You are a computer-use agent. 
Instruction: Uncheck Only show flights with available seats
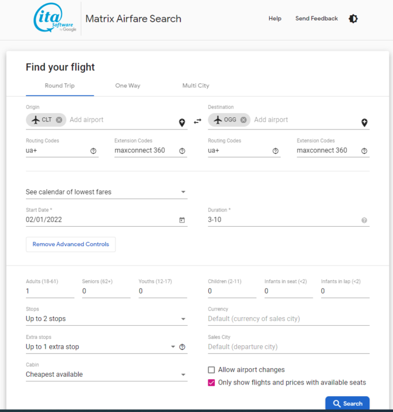pyautogui.click(x=211, y=383)
